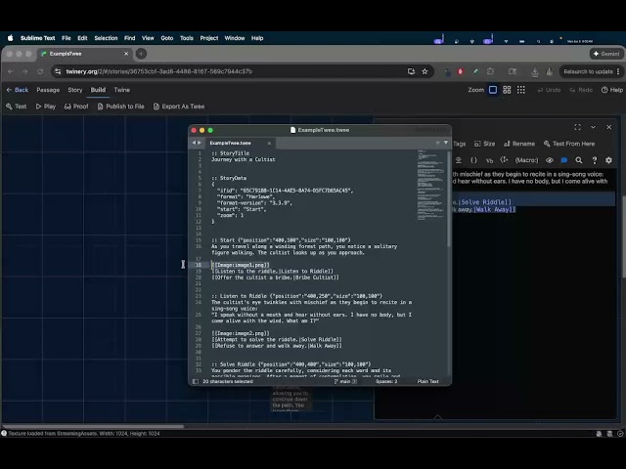The image size is (626, 469).
Task: Open Sublime Text tab list dropdown arrow
Action: point(446,143)
